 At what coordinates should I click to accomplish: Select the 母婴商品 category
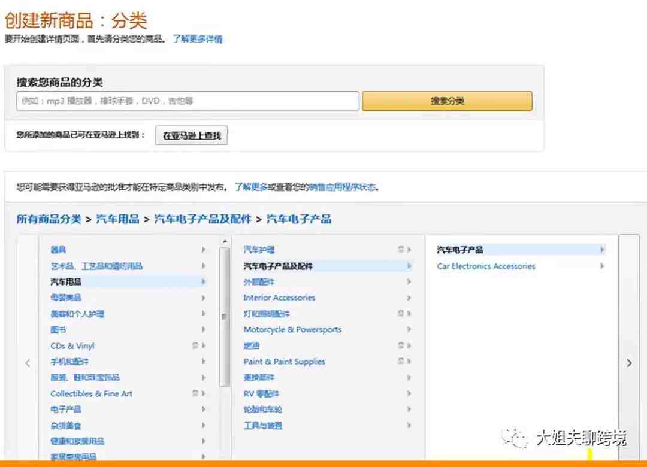tap(66, 298)
